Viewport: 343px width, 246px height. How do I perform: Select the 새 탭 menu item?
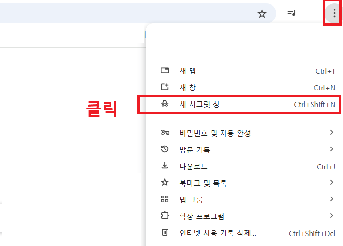pos(244,70)
